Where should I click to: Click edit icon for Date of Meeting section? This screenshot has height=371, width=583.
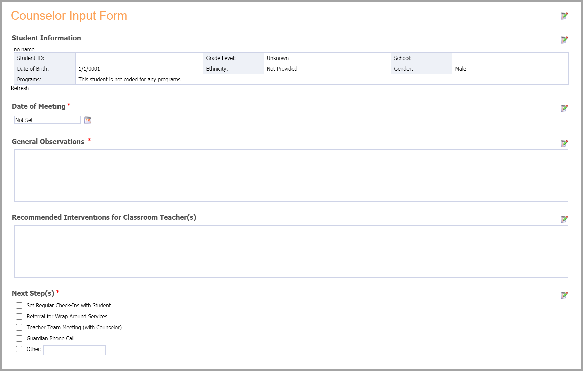(x=564, y=108)
